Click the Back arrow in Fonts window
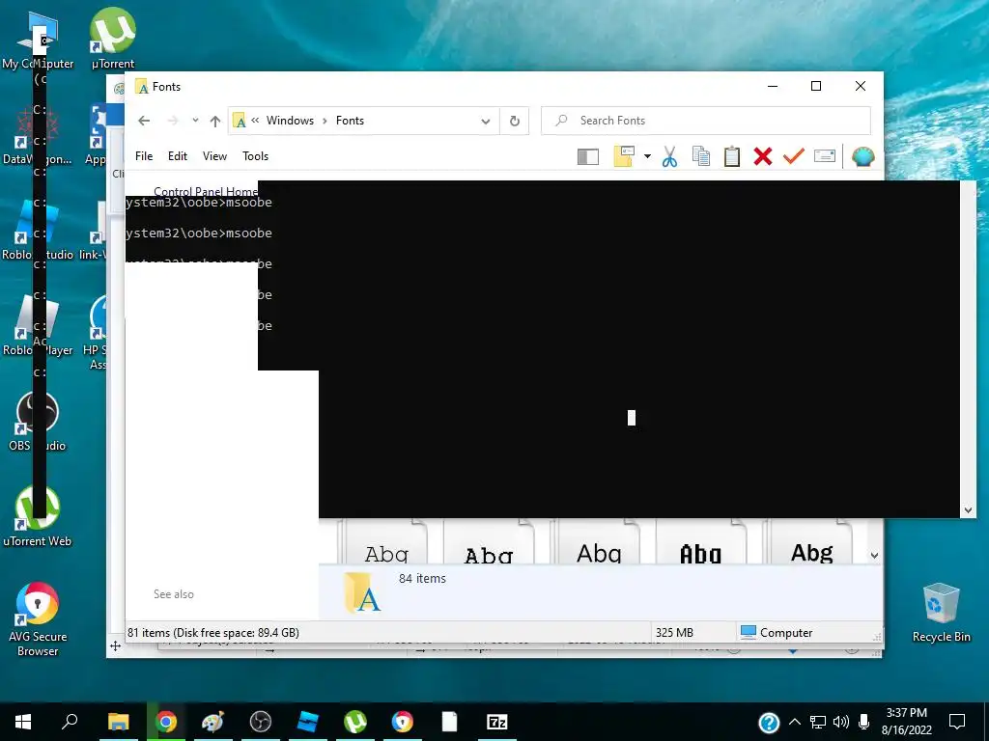This screenshot has height=741, width=989. click(x=144, y=121)
